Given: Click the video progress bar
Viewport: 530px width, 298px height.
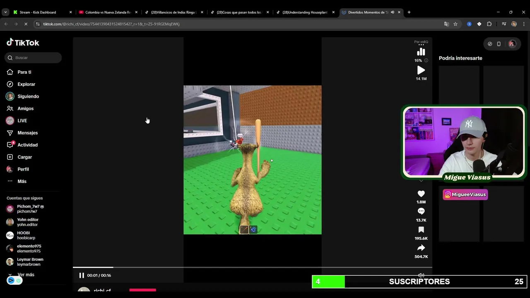Looking at the screenshot, I should point(252,267).
